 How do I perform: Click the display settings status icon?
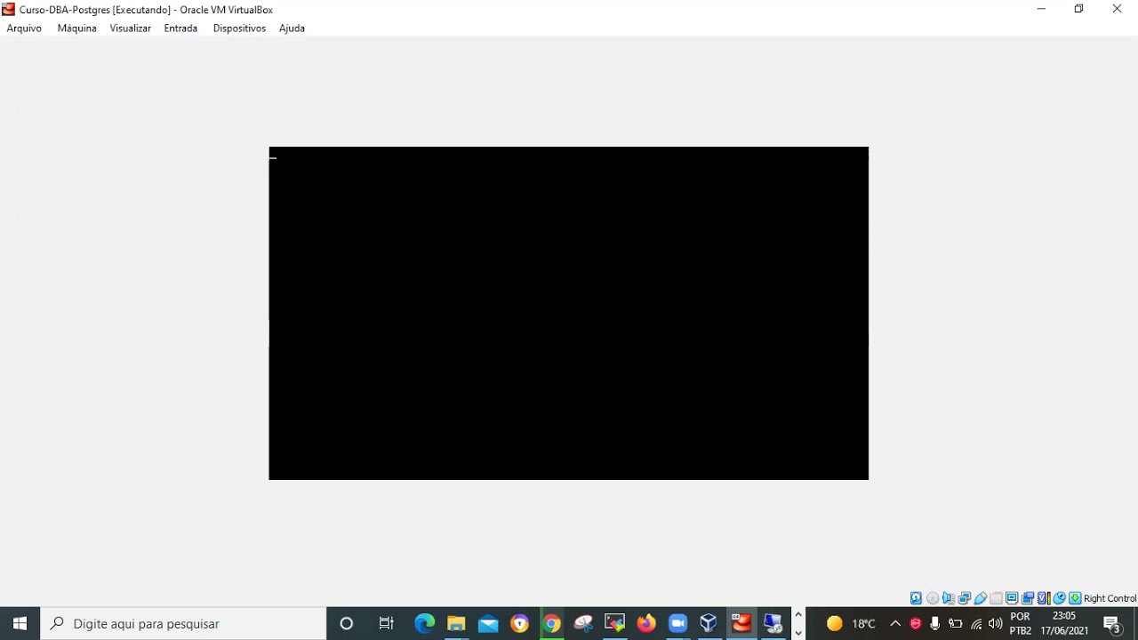click(1012, 598)
